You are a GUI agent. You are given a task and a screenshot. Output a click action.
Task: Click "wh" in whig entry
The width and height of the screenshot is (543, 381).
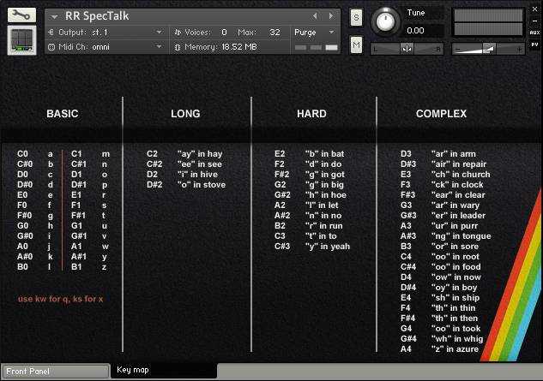tap(457, 339)
